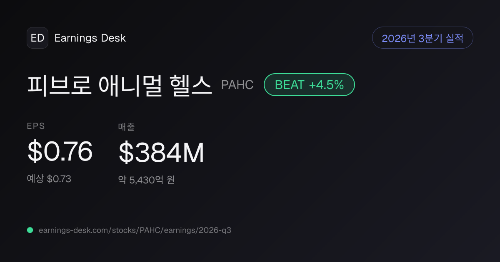
Task: Click the ED logo icon
Action: (37, 38)
